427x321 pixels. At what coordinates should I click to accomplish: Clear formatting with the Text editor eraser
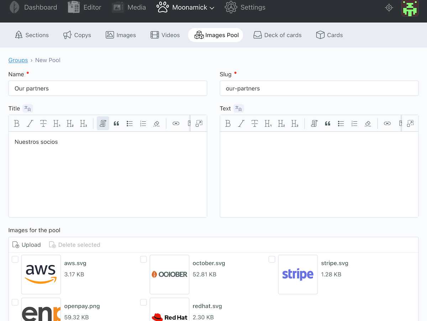tap(368, 123)
